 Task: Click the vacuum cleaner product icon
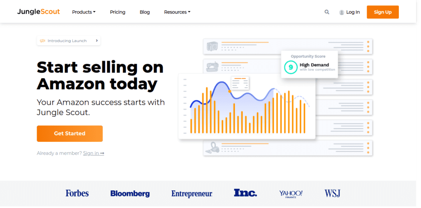[x=213, y=148]
